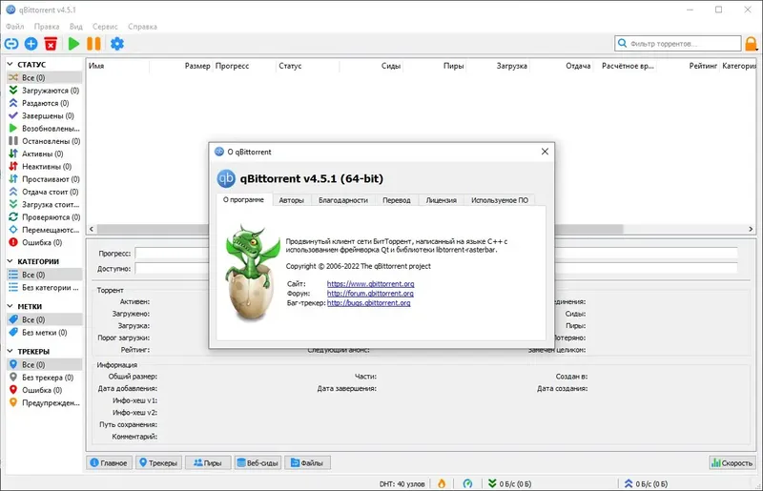Viewport: 763px width, 491px height.
Task: Select the Загружаются (0) status filter
Action: (x=44, y=91)
